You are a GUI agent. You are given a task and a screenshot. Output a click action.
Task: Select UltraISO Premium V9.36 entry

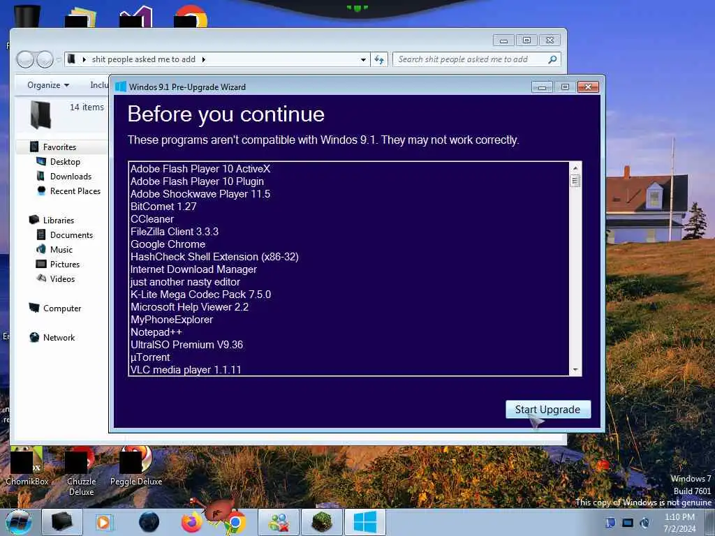click(x=186, y=345)
